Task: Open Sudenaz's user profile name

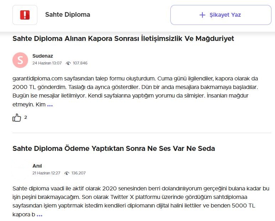Action: (x=43, y=56)
